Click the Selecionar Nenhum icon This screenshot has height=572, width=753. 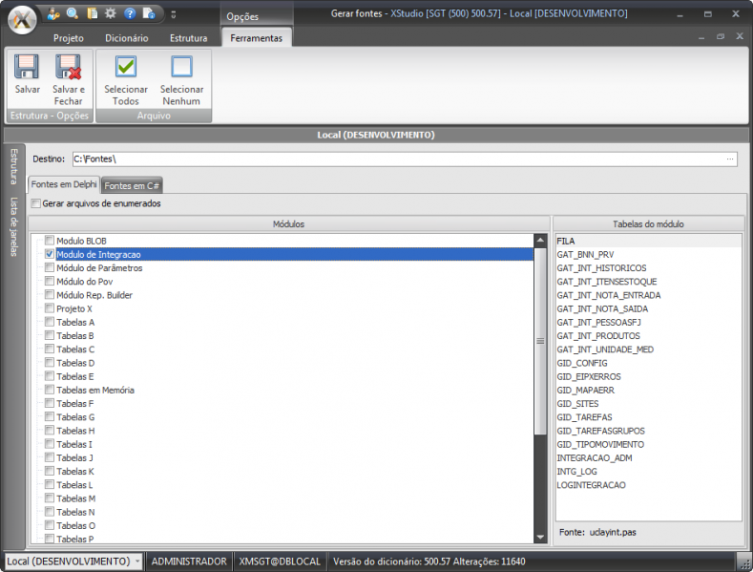pos(180,68)
